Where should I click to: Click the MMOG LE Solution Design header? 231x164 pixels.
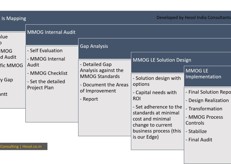162,60
